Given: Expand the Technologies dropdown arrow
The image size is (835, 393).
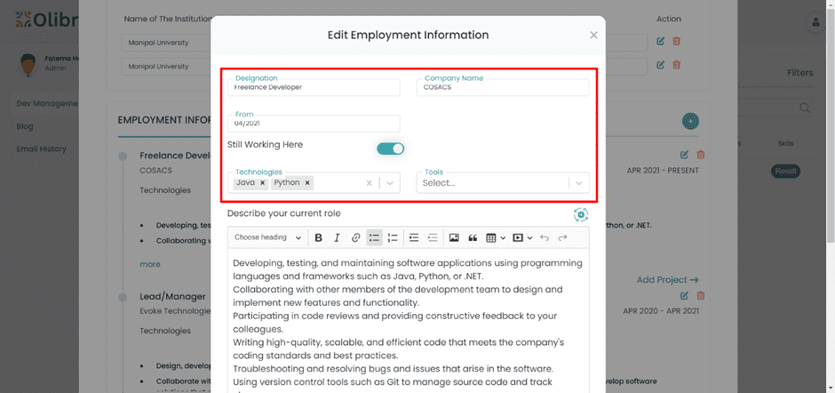Looking at the screenshot, I should (x=390, y=182).
